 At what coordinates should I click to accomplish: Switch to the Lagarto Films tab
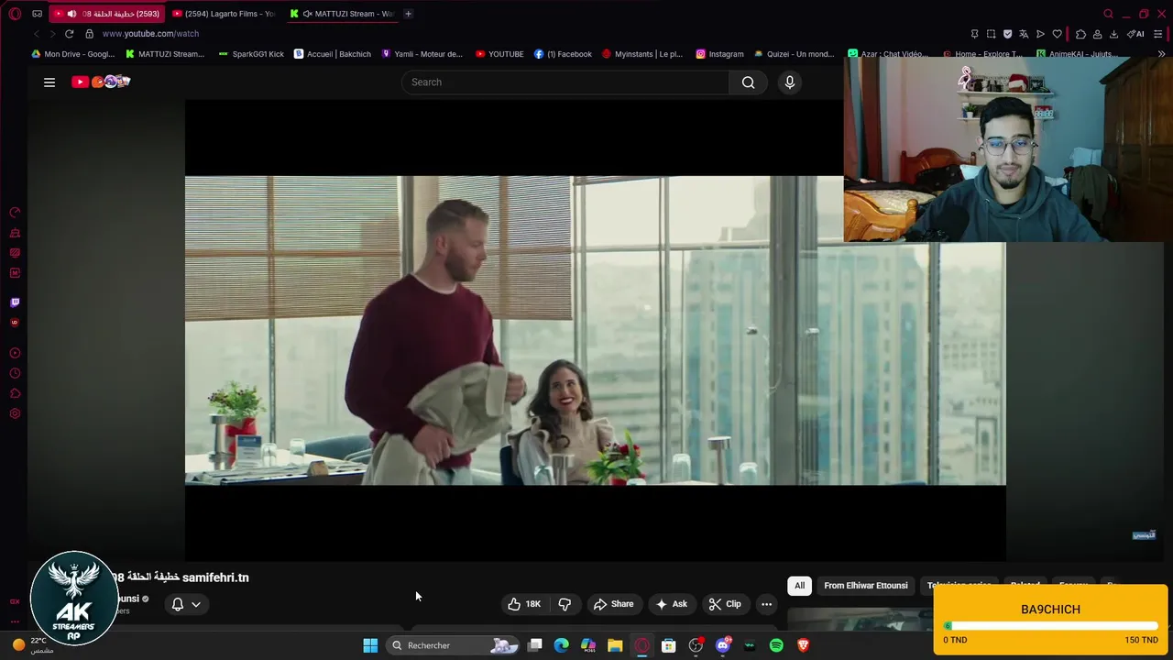pos(224,14)
